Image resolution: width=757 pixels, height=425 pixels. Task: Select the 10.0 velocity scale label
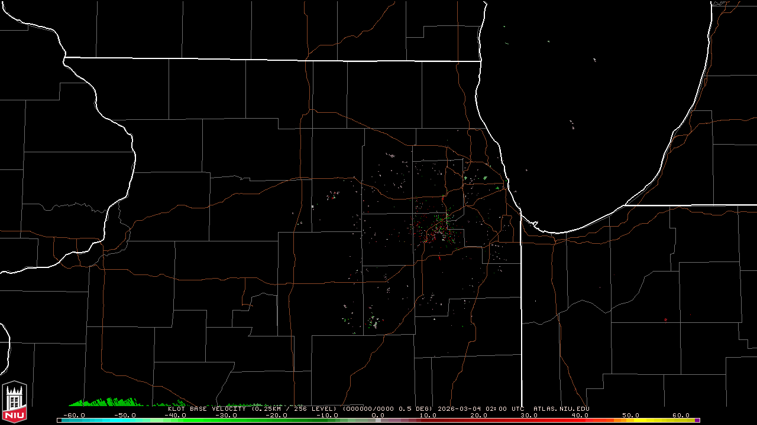pyautogui.click(x=428, y=416)
